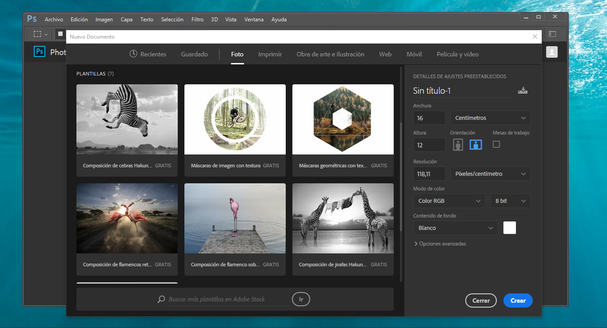Select the landscape orientation icon
This screenshot has width=607, height=328.
click(x=476, y=145)
